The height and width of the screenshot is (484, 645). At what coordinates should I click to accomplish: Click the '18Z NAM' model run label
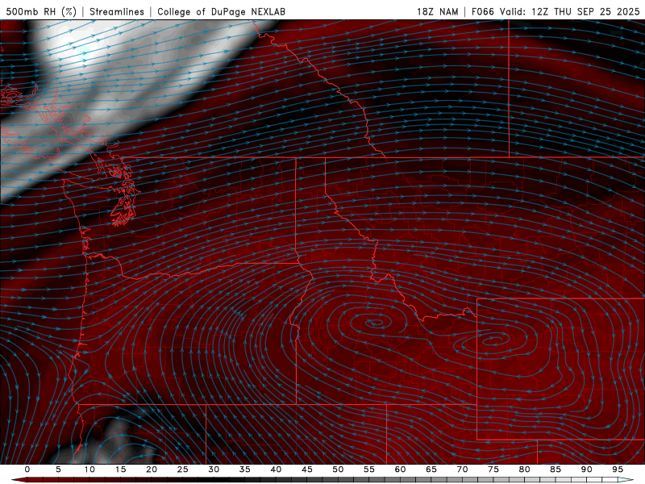click(437, 11)
